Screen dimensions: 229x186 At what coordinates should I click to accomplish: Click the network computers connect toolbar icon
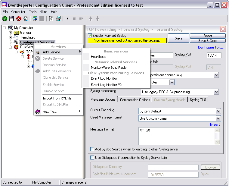click(x=35, y=19)
